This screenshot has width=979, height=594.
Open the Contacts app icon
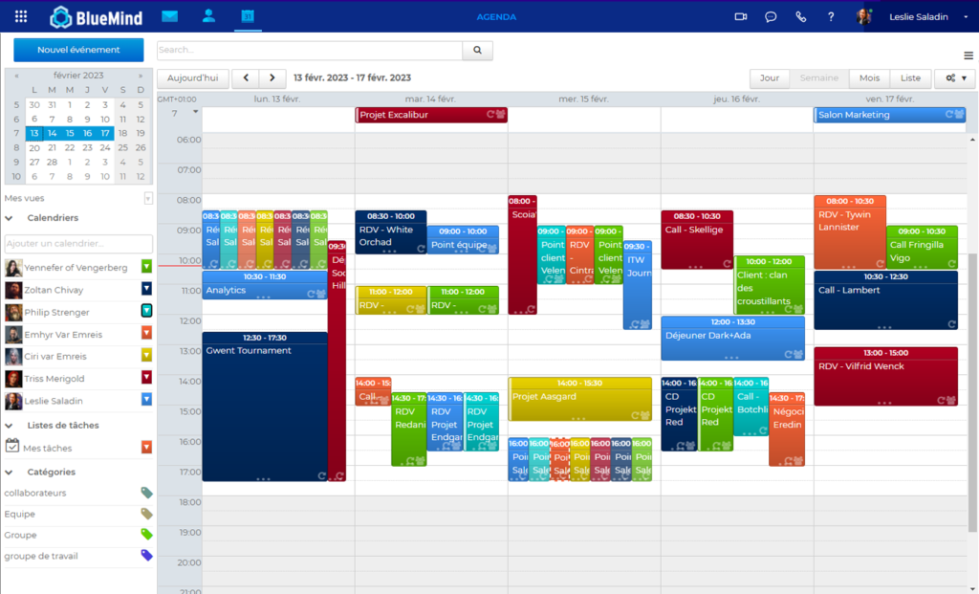pos(208,16)
